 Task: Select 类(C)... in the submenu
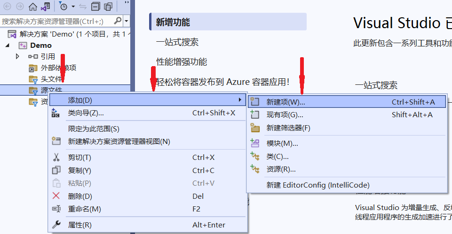(x=347, y=156)
